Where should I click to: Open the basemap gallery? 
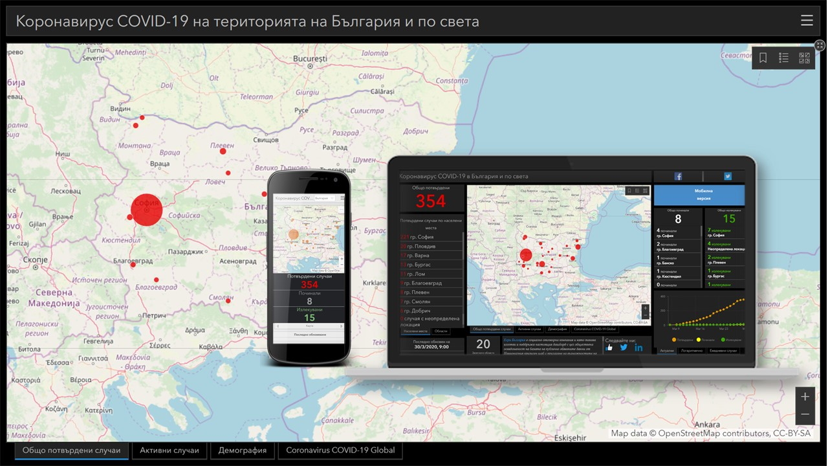[805, 58]
